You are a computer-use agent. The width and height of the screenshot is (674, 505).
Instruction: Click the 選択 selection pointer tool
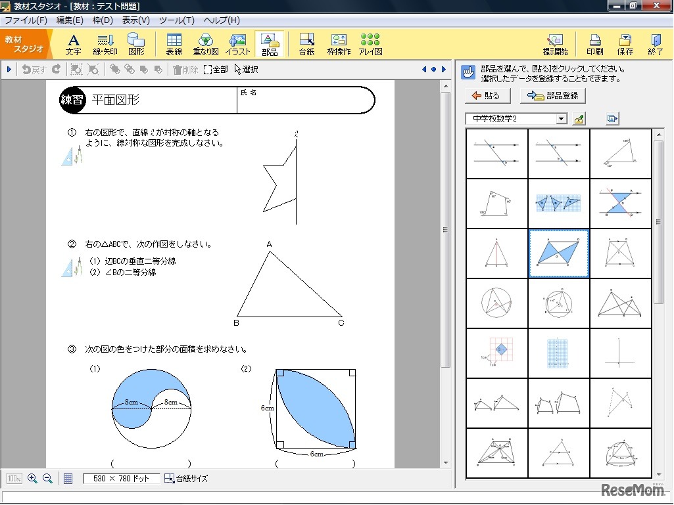[247, 70]
